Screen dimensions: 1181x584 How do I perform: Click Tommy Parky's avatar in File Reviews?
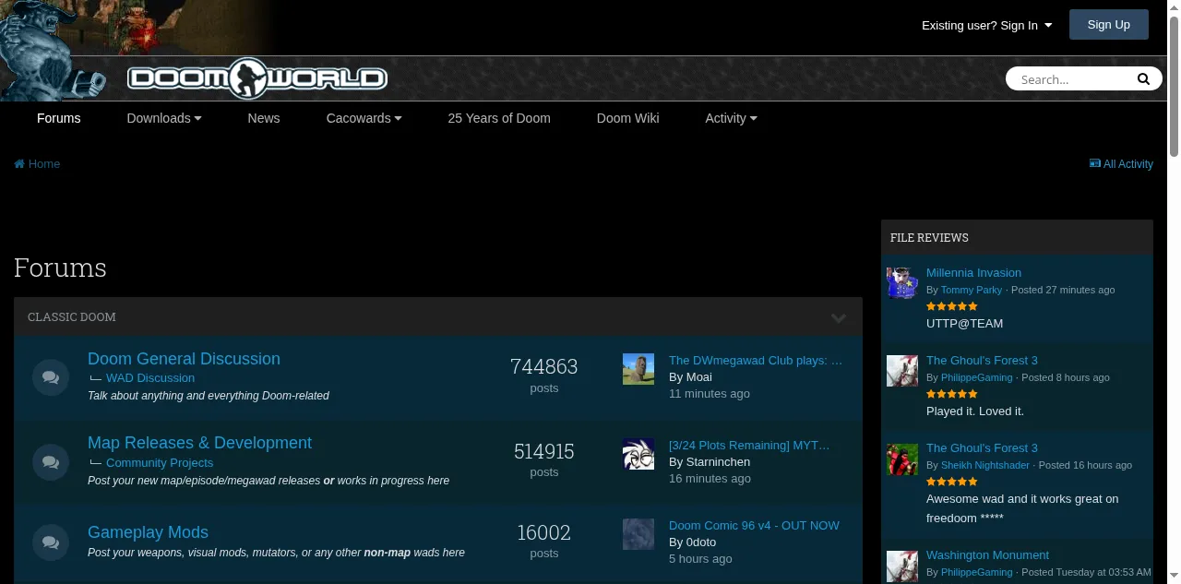[x=902, y=283]
